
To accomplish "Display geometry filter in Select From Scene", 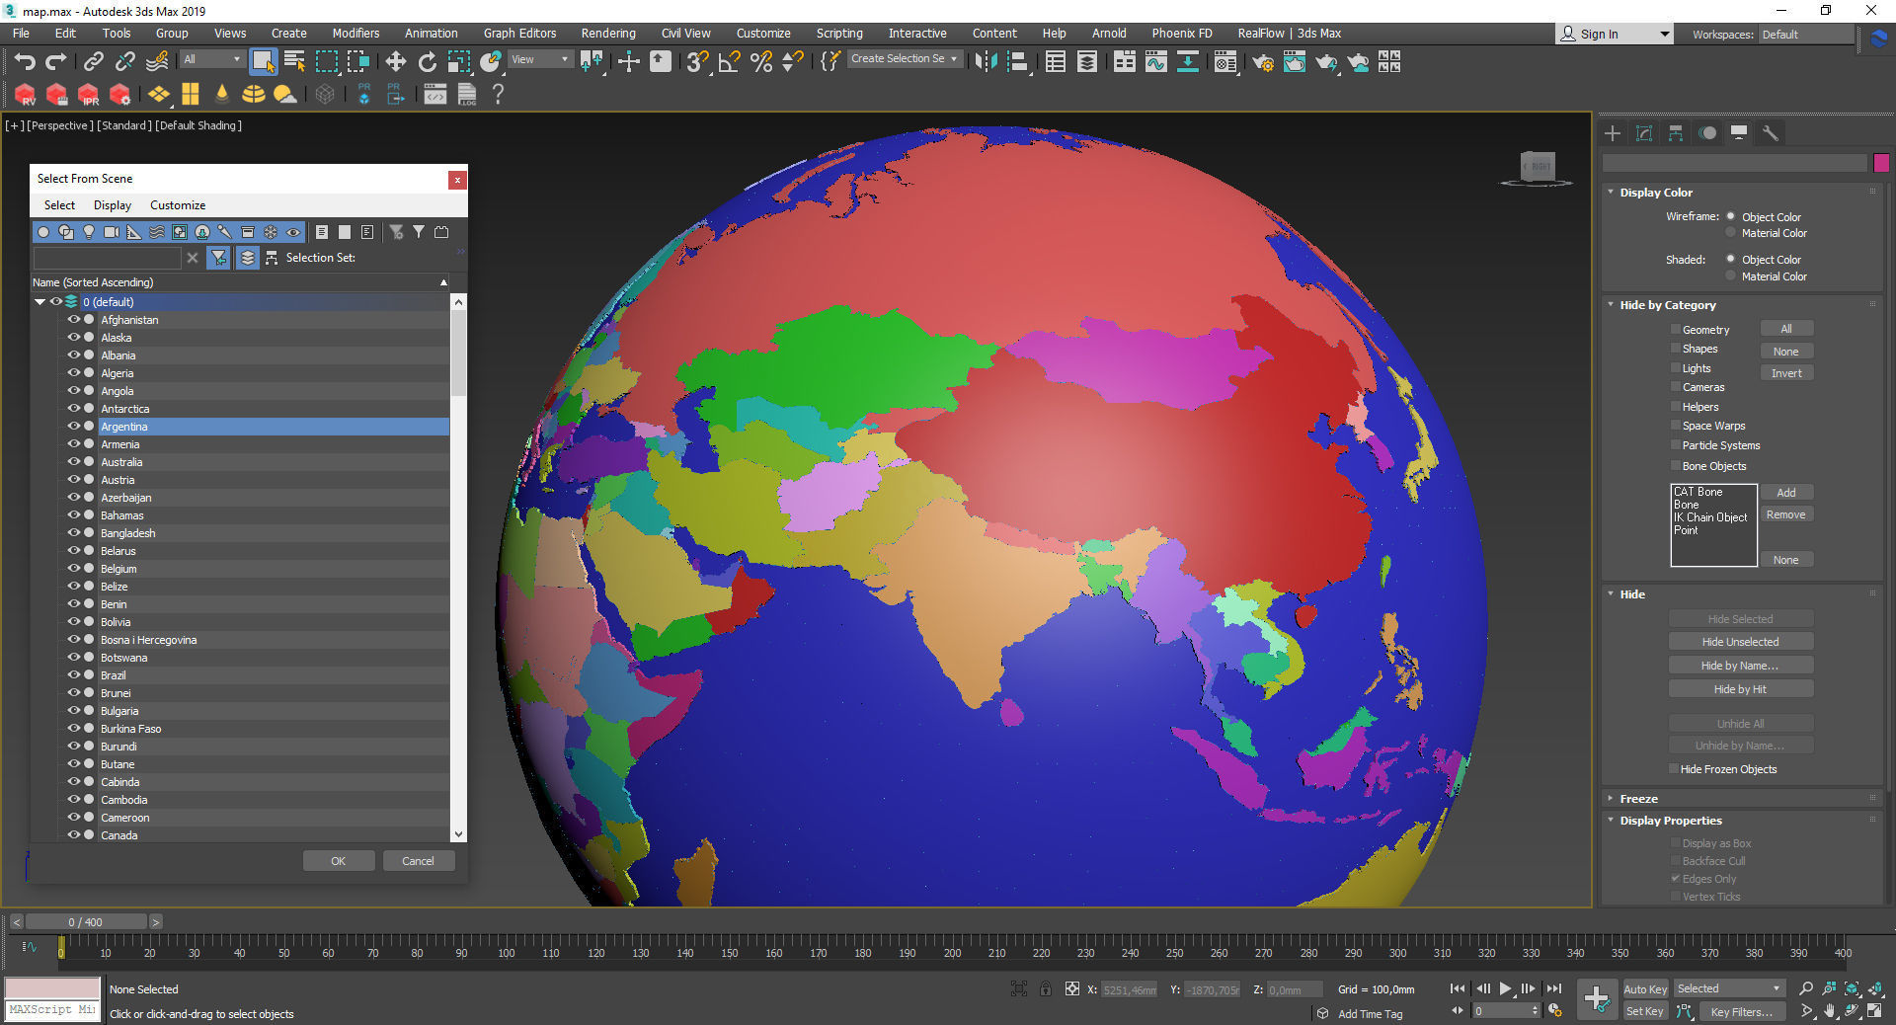I will pos(43,232).
